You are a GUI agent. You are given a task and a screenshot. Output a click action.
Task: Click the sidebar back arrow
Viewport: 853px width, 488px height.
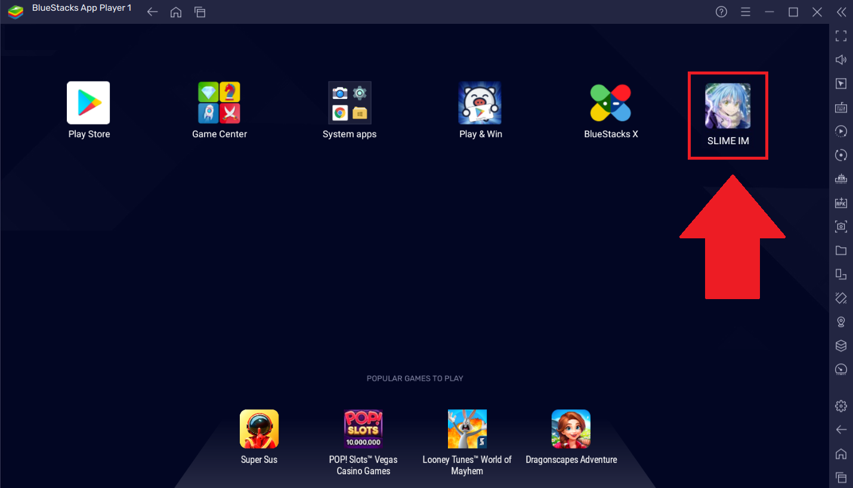pos(841,430)
